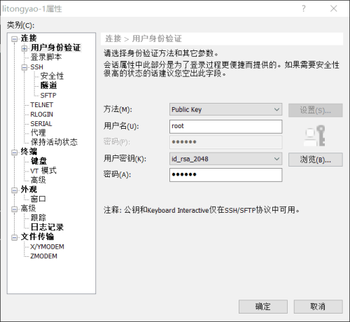Collapse the 高级 top-level tree node
This screenshot has height=322, width=350.
click(15, 209)
